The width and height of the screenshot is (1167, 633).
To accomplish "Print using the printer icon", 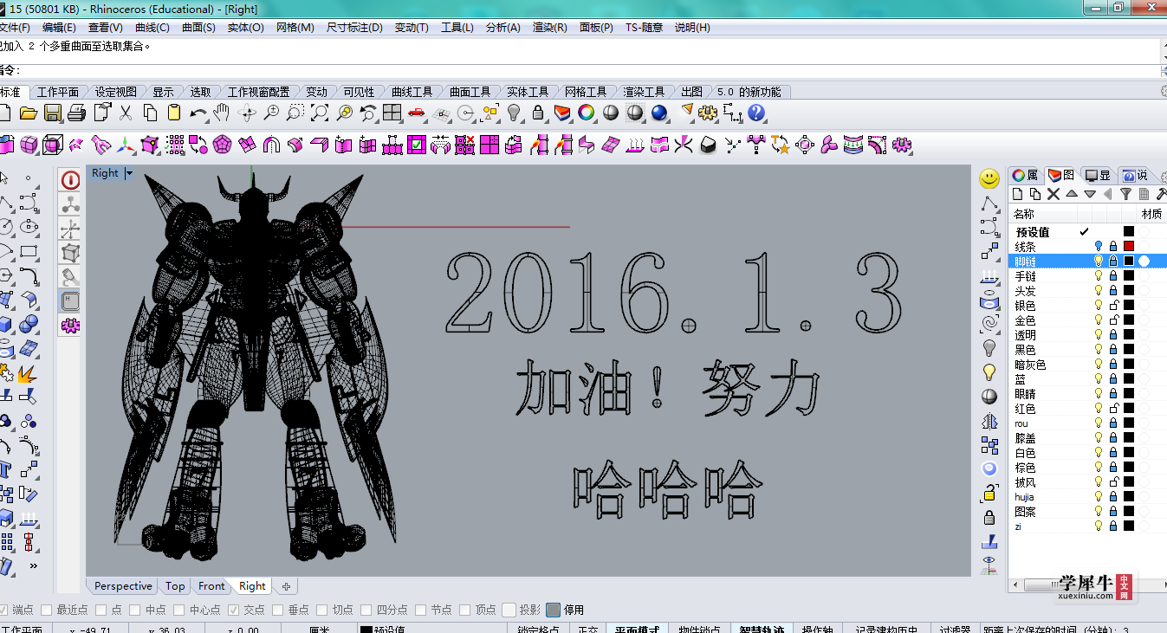I will point(77,113).
